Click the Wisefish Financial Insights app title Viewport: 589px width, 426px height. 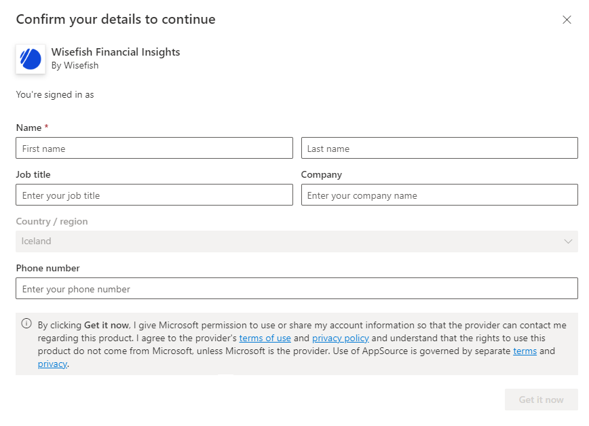(115, 52)
